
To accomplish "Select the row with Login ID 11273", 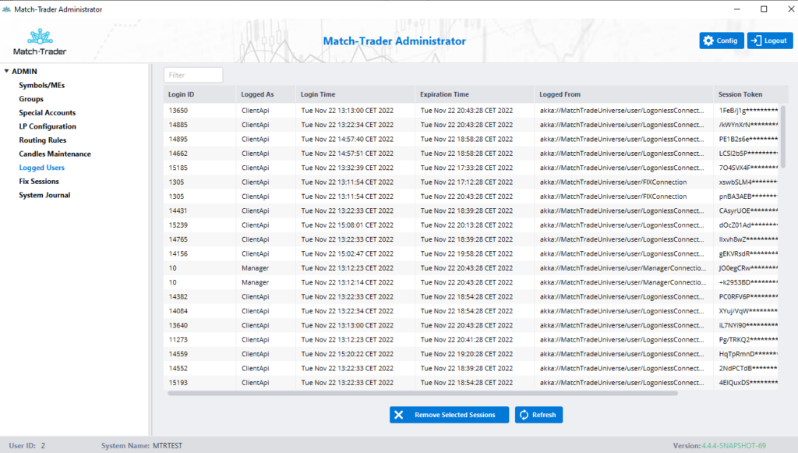I will coord(471,339).
